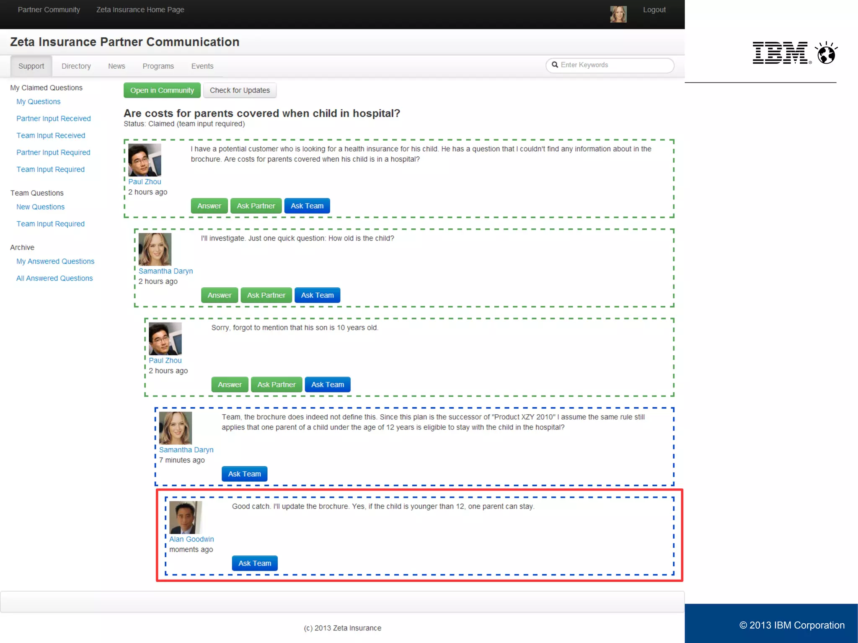Click the logged-in user avatar in header
This screenshot has width=858, height=643.
[618, 14]
